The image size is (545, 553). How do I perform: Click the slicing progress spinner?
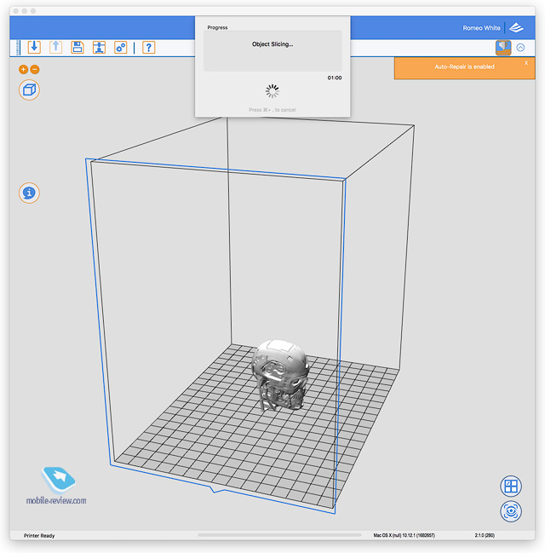pyautogui.click(x=272, y=91)
